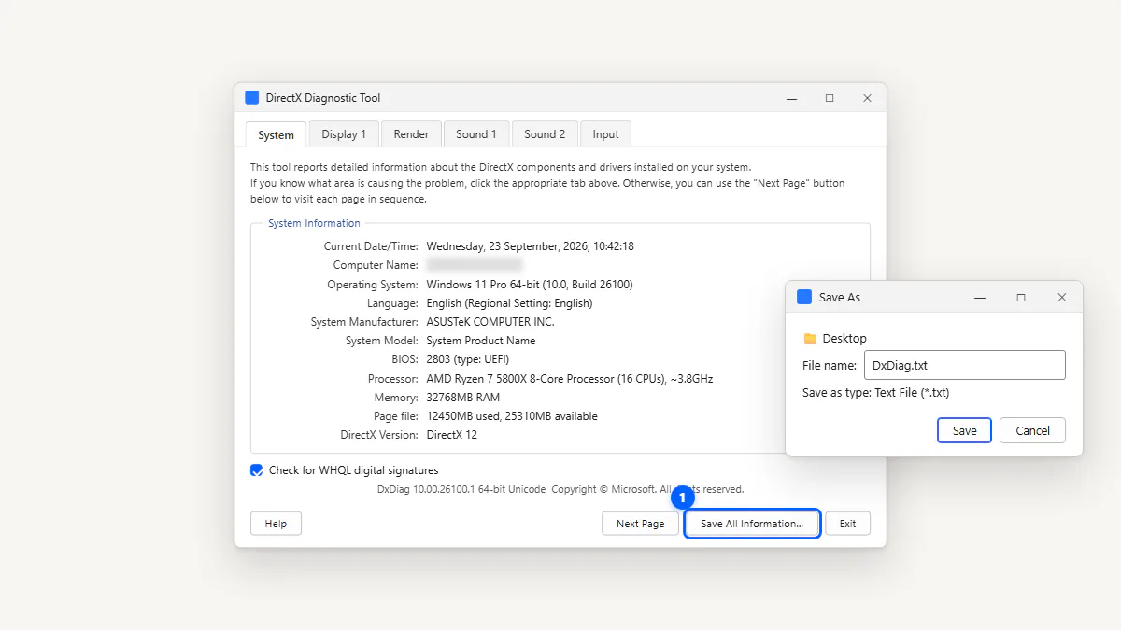This screenshot has width=1121, height=630.
Task: Click the Current Date/Time value
Action: 531,246
